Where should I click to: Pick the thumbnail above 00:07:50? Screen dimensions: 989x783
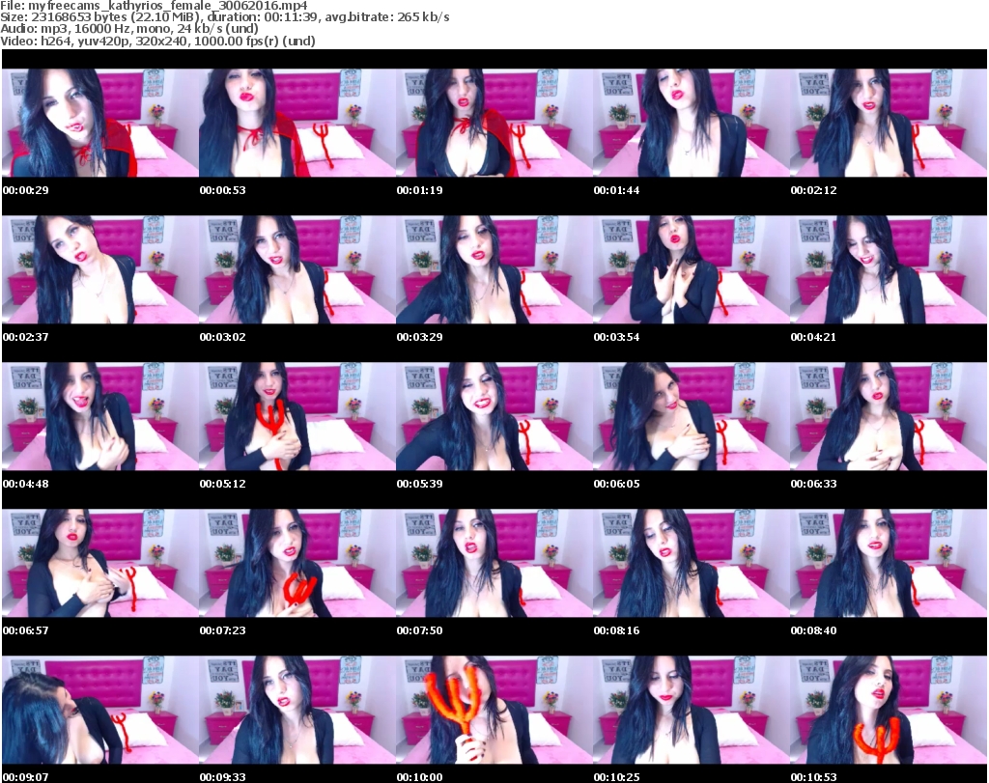click(494, 563)
